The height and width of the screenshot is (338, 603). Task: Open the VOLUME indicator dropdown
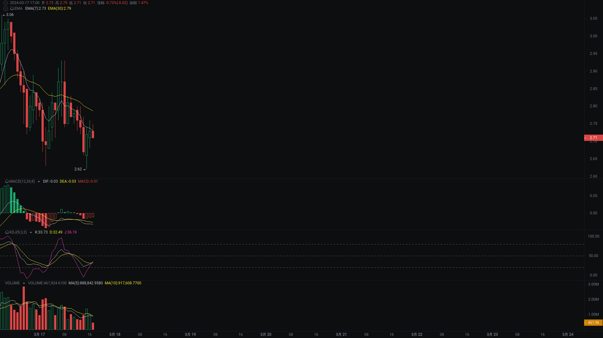pyautogui.click(x=24, y=283)
